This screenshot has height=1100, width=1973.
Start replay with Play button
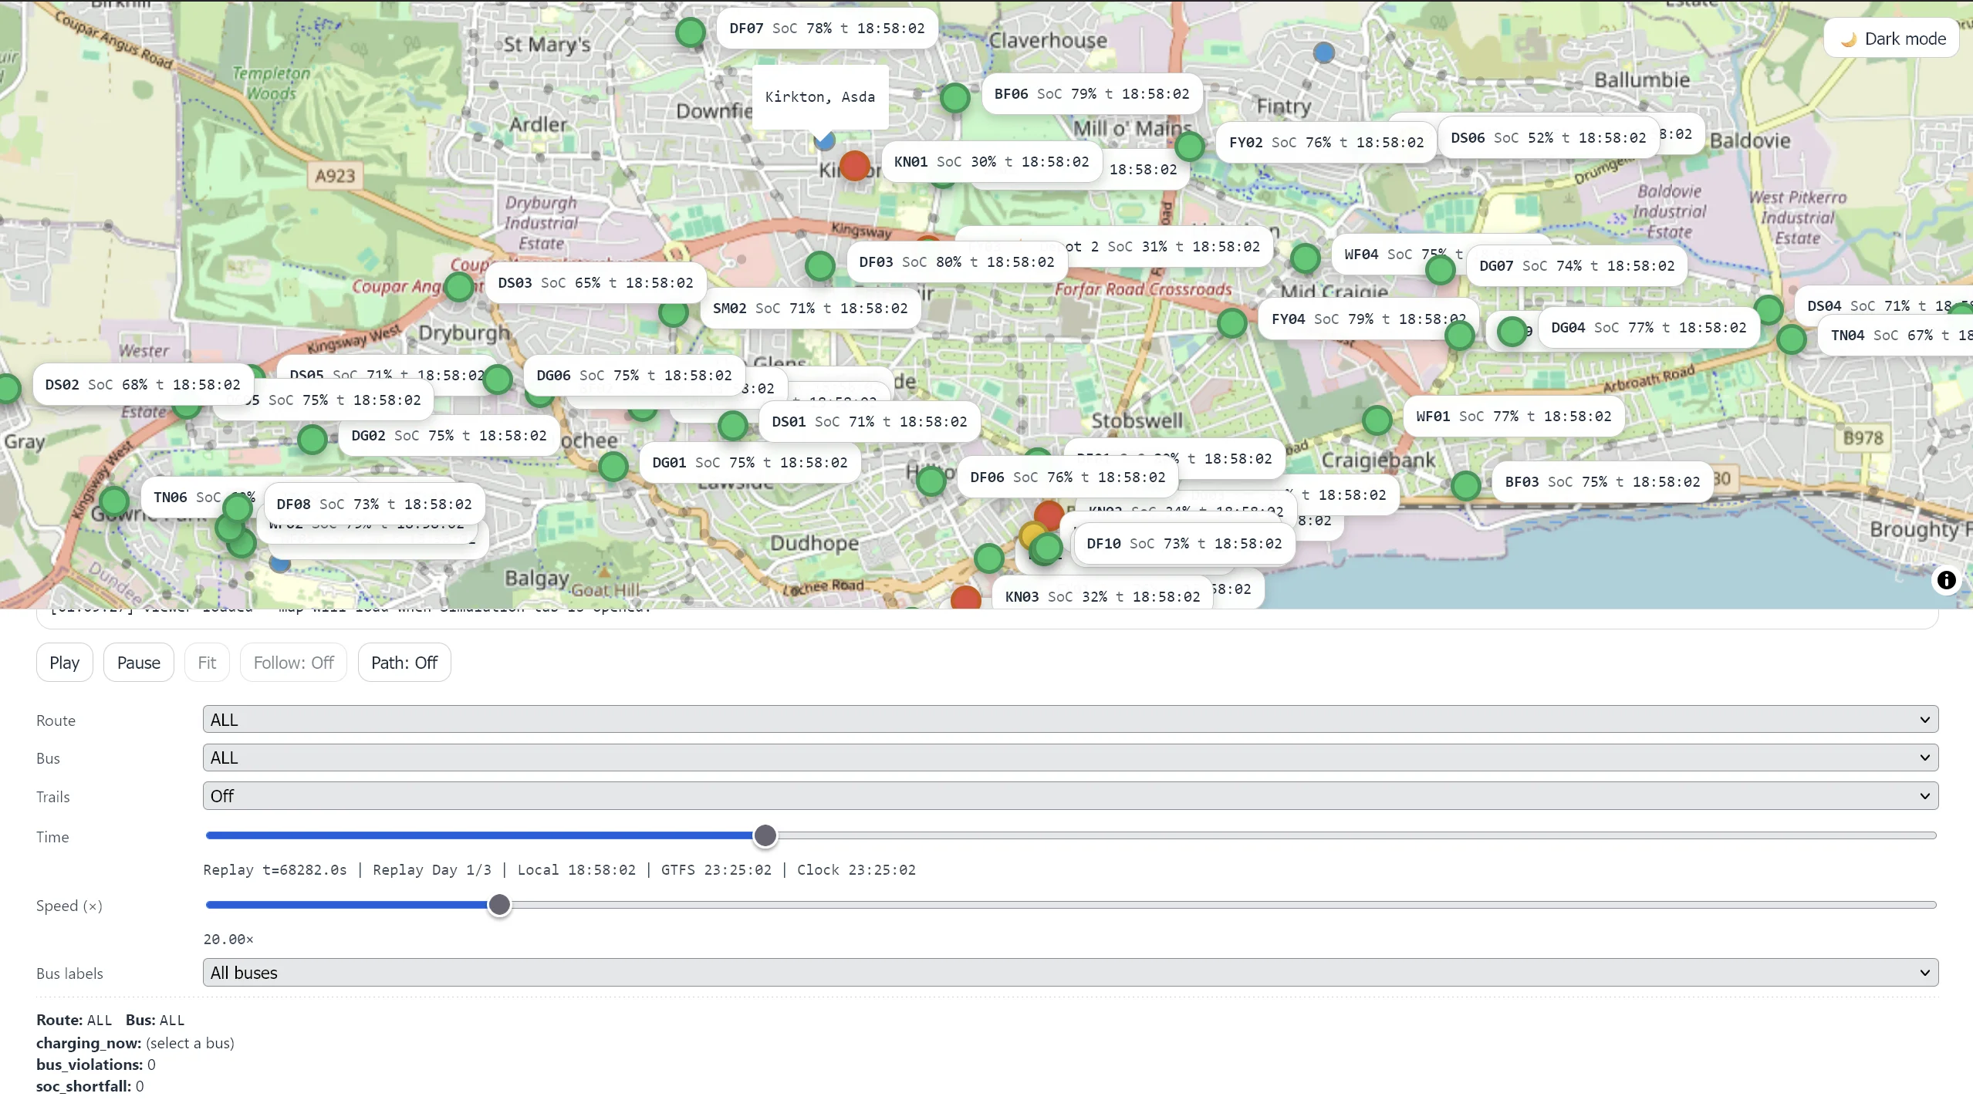[65, 663]
